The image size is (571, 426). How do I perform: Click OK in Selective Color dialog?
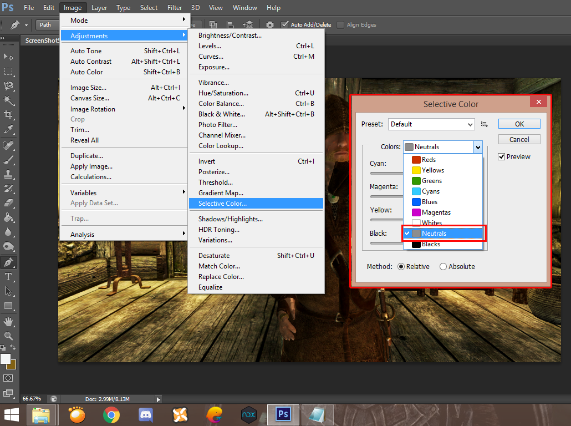pyautogui.click(x=519, y=124)
